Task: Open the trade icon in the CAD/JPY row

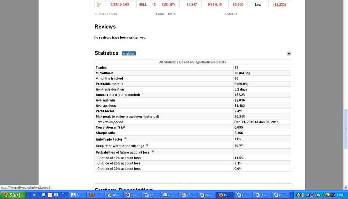Action: pos(99,4)
